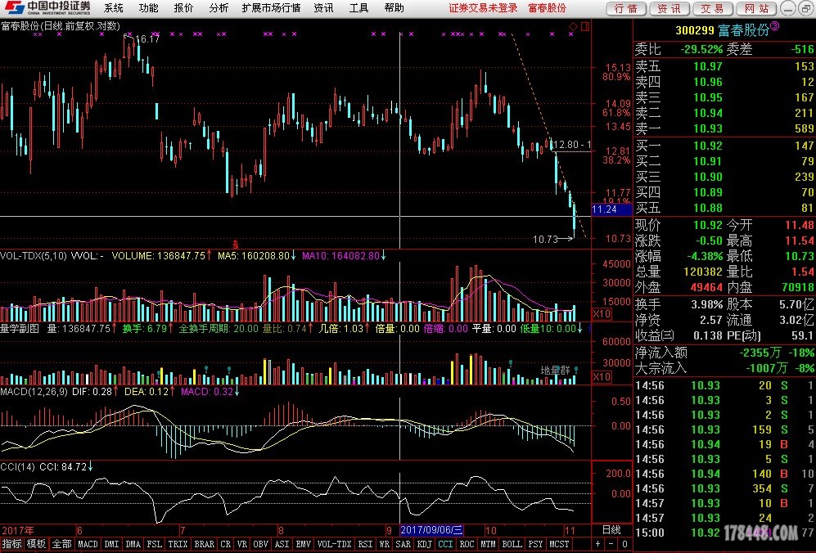Click the X10 scale box in volume panel
The width and height of the screenshot is (816, 553).
tap(602, 313)
